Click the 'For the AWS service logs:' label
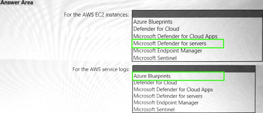Viewport: 263px width, 113px height. pos(101,69)
